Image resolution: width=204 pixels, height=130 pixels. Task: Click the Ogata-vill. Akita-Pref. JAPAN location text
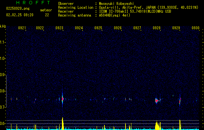click(149, 7)
